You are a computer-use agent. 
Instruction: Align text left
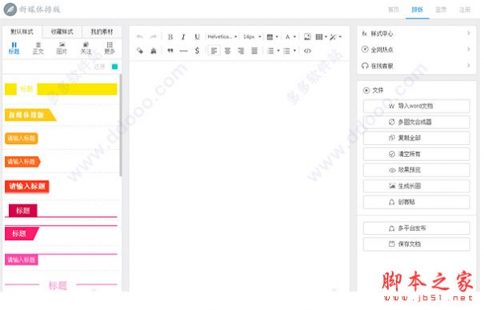point(214,51)
